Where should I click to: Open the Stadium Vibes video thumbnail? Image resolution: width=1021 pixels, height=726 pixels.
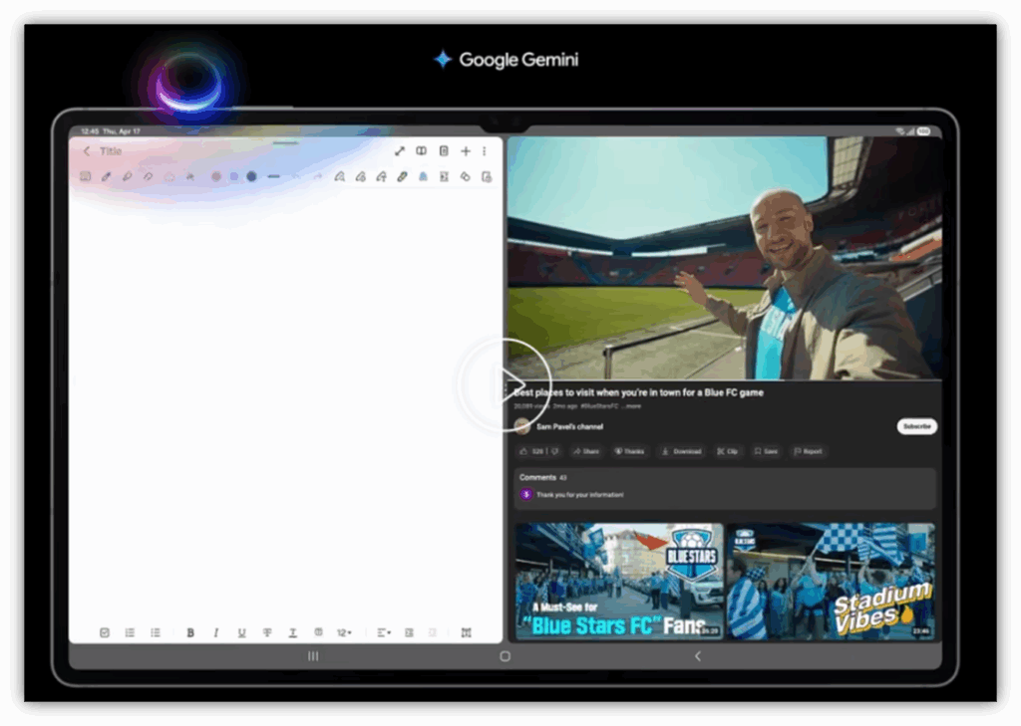point(832,582)
